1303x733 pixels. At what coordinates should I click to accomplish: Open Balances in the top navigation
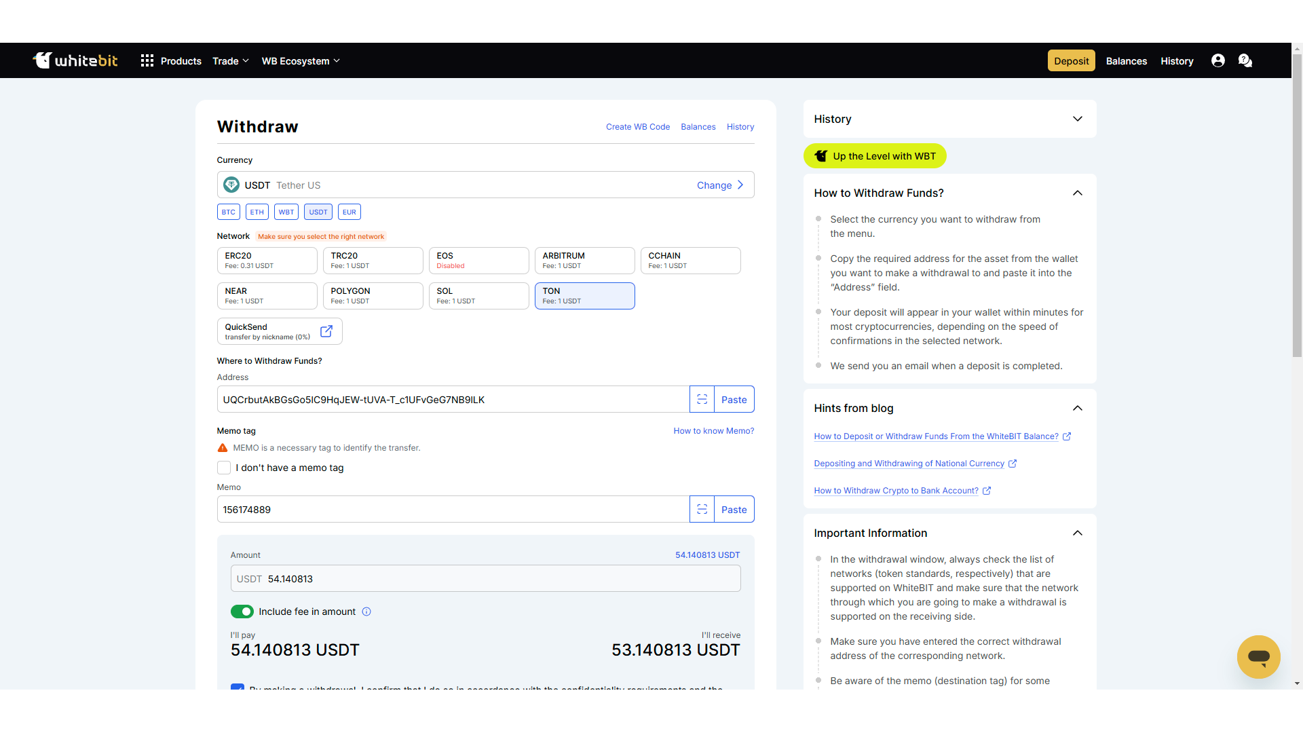[1127, 61]
